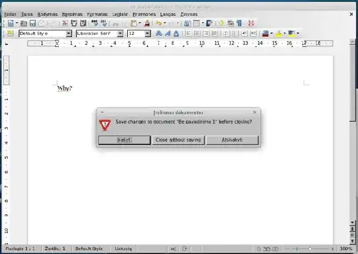Toggle Italic formatting
The width and height of the screenshot is (358, 254).
168,34
